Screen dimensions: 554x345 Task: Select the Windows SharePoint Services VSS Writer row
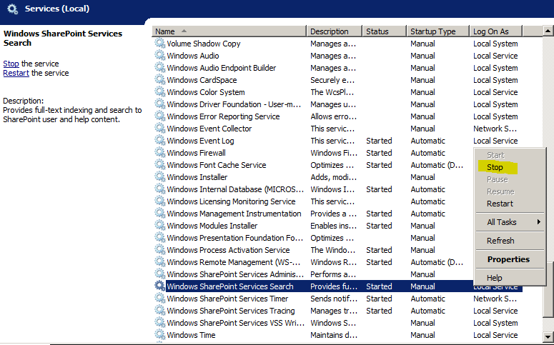(338, 323)
